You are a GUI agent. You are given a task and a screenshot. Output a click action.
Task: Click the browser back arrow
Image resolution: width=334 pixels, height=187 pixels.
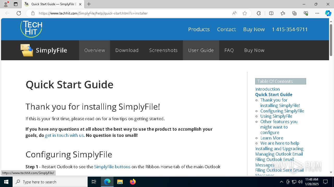pyautogui.click(x=7, y=13)
